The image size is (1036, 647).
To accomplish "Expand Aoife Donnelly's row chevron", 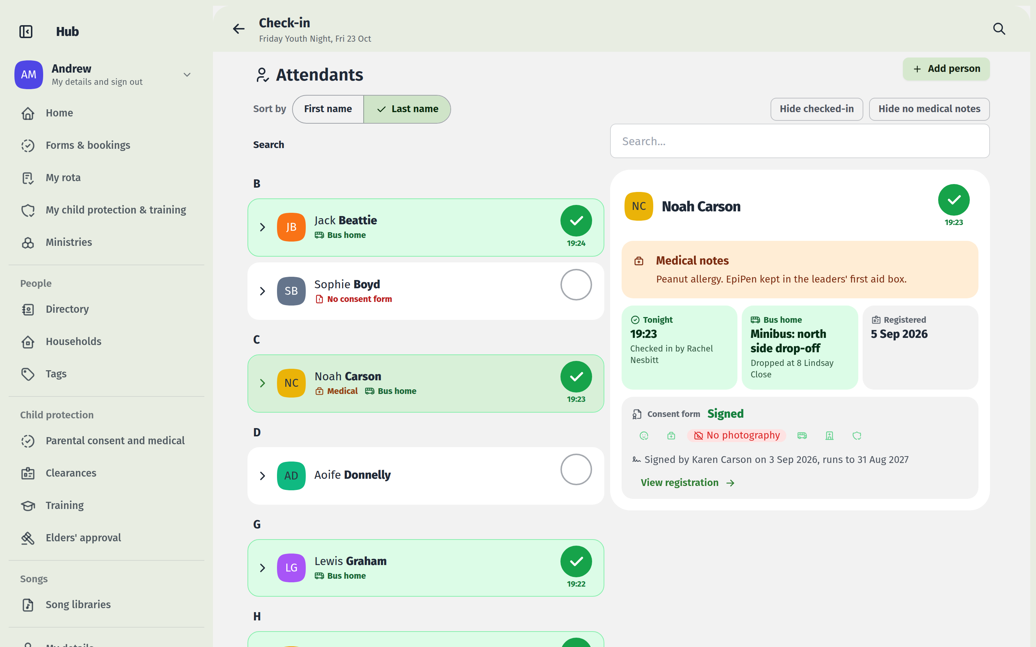I will click(x=263, y=476).
